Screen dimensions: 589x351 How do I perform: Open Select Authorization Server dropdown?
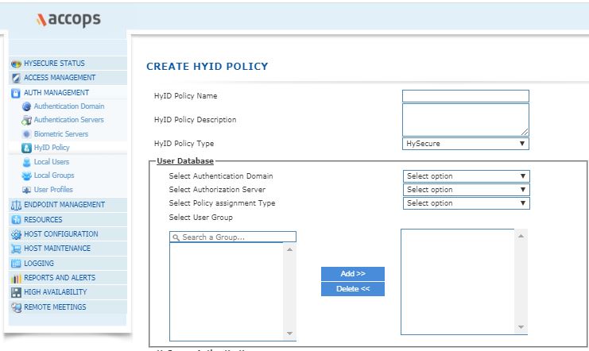[x=466, y=190]
